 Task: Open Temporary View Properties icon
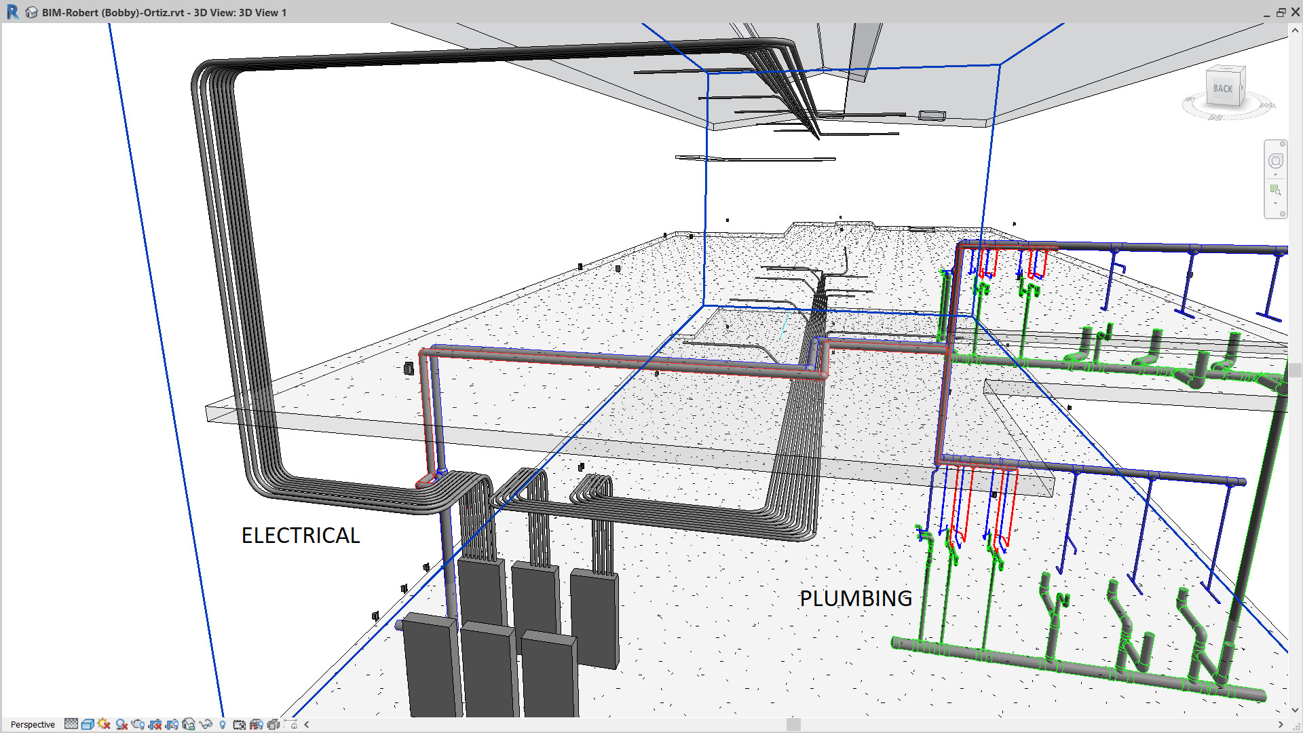[239, 724]
